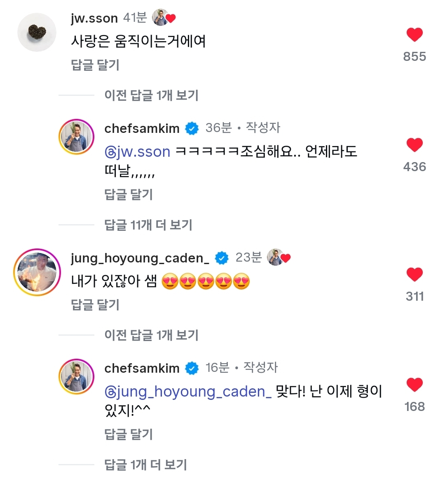Open jw.sson's heart-shaped profile picture
Image resolution: width=445 pixels, height=485 pixels.
tap(37, 32)
